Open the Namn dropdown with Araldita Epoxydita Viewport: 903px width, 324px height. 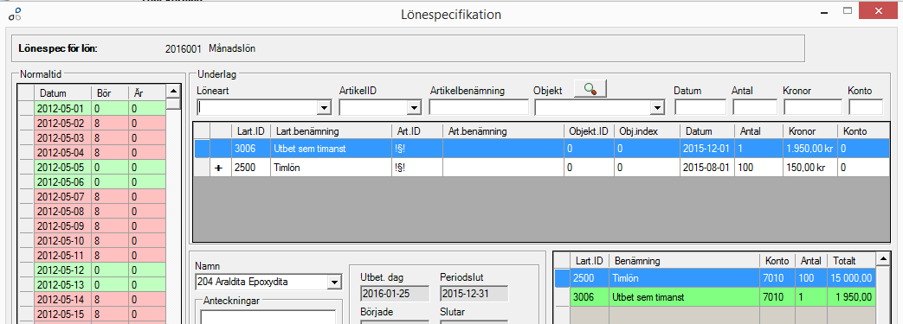click(333, 282)
